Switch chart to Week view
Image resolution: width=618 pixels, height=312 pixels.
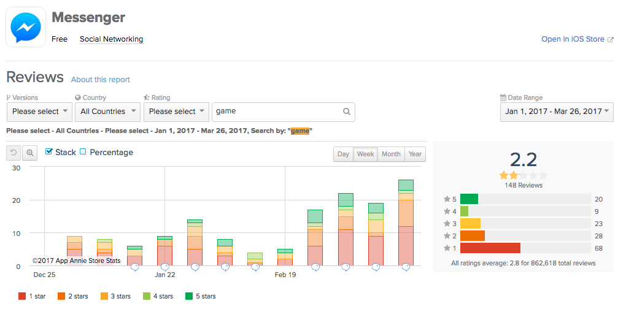(x=365, y=154)
